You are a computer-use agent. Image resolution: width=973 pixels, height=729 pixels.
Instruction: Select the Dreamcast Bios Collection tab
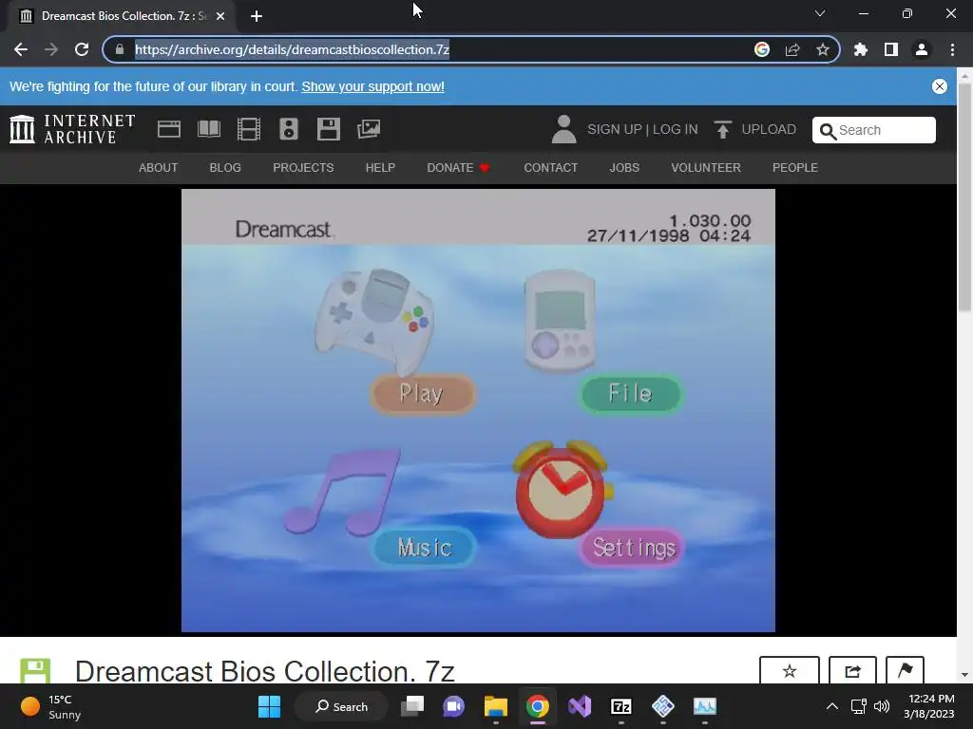pos(122,16)
